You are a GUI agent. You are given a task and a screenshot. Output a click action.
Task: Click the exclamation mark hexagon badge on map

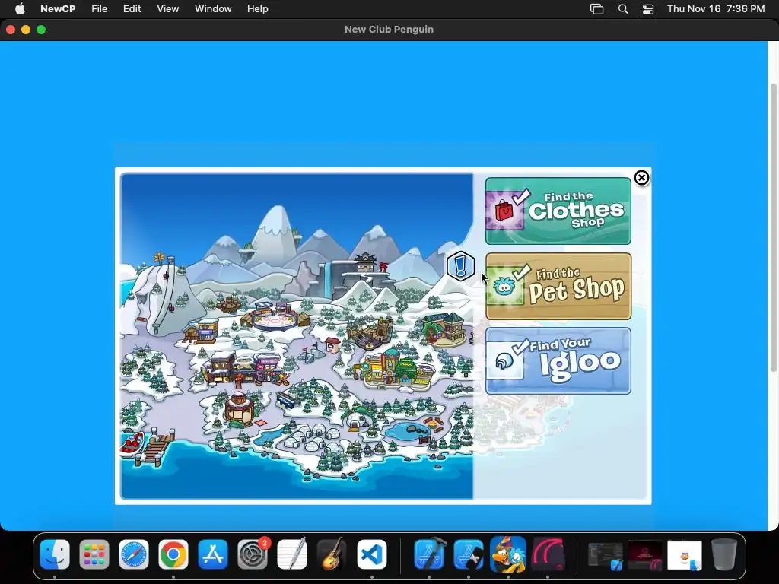[460, 266]
